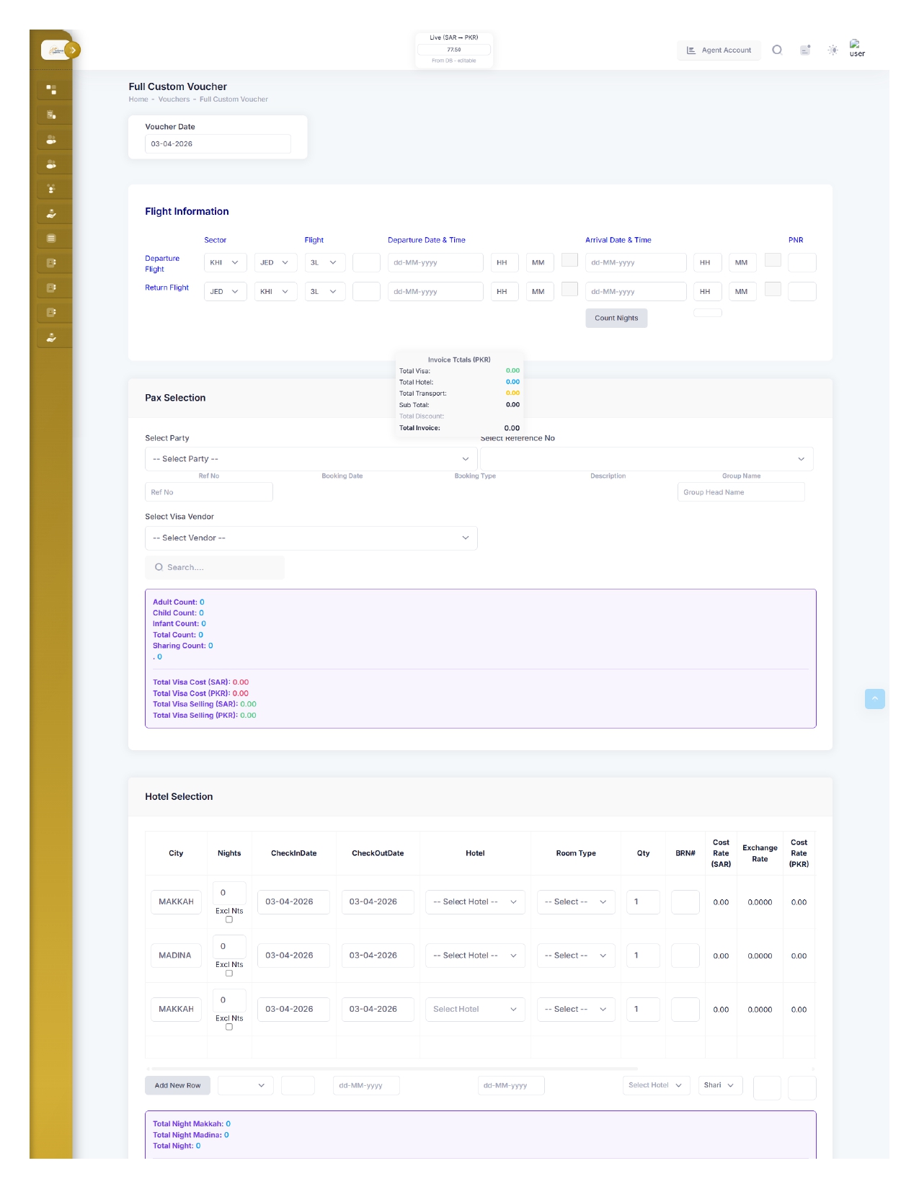Click the Add New Row button
The image size is (919, 1189).
pyautogui.click(x=177, y=1086)
